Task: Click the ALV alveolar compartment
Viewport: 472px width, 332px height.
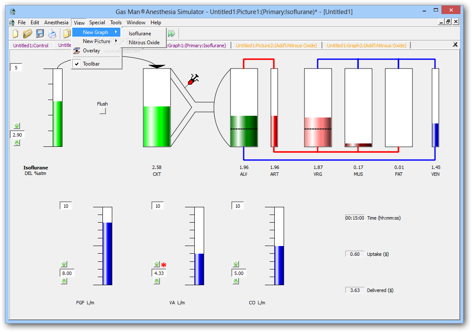Action: 244,108
